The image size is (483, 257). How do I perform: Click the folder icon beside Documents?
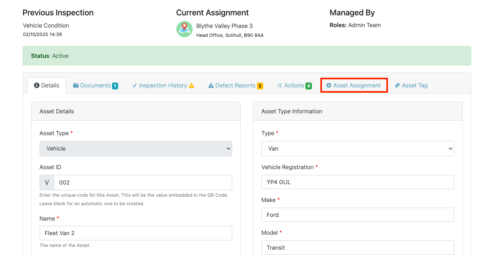pyautogui.click(x=76, y=85)
